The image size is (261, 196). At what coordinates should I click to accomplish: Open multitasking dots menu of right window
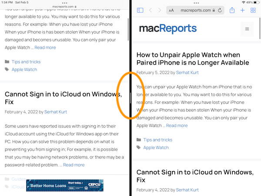(196, 3)
